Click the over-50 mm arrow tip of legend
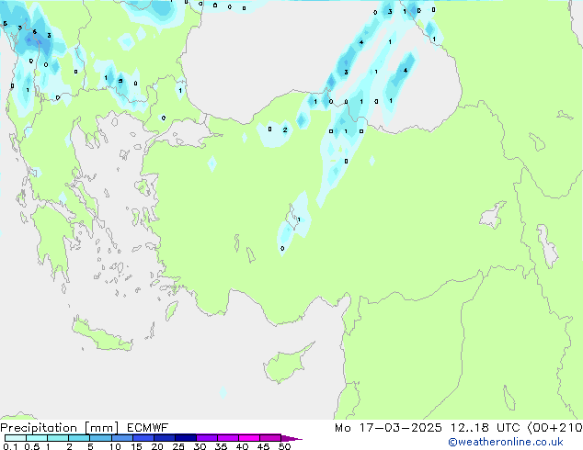This screenshot has height=450, width=583. coord(291,438)
